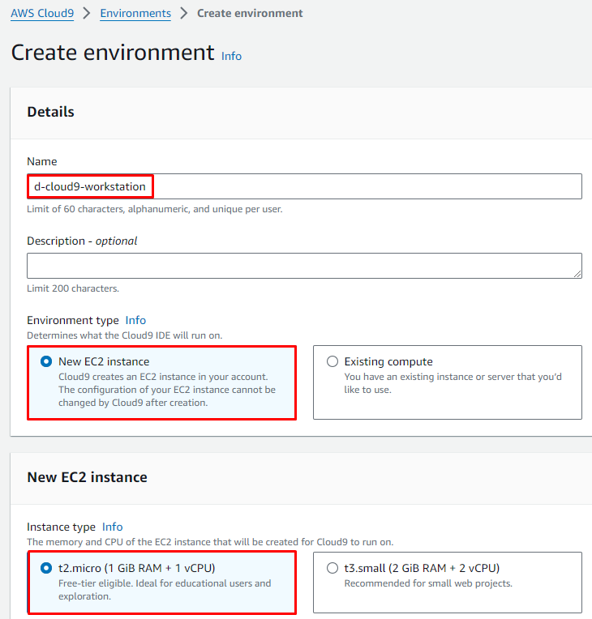Click the Name field label

[42, 162]
